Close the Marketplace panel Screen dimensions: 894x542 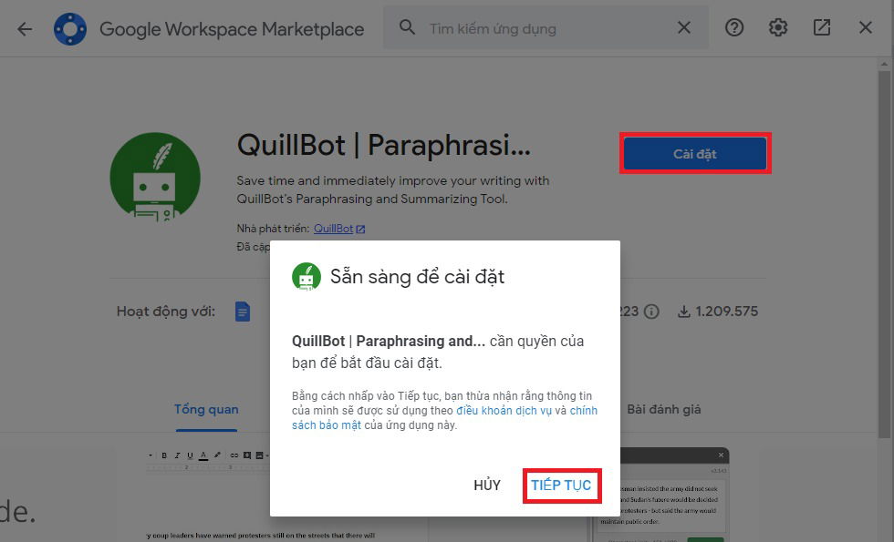coord(866,27)
